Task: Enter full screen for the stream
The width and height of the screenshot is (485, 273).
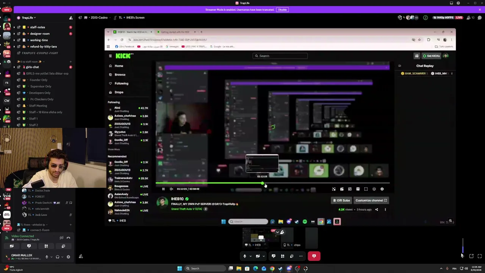Action: [480, 256]
